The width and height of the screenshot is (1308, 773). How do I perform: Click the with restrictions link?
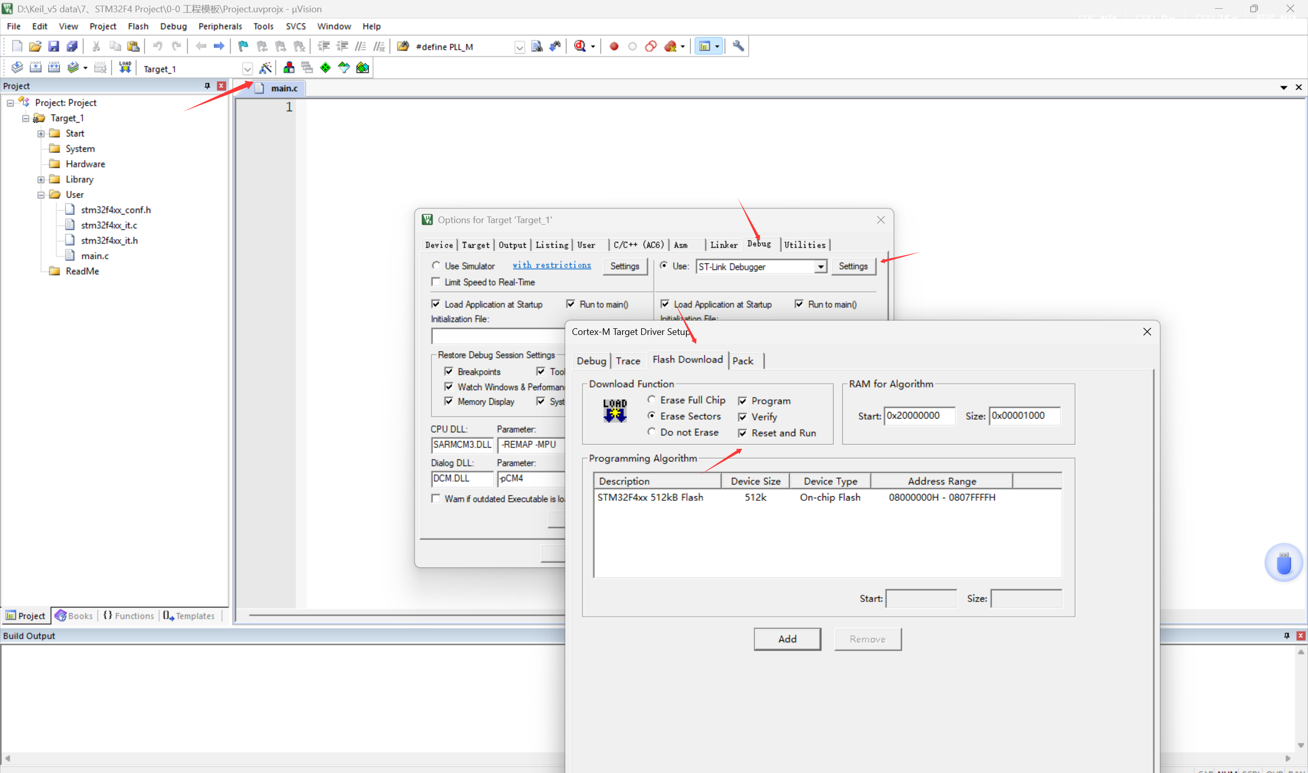tap(551, 265)
